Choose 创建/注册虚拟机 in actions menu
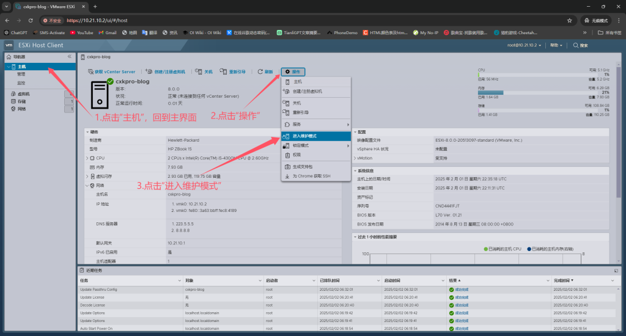626x336 pixels. [316, 92]
